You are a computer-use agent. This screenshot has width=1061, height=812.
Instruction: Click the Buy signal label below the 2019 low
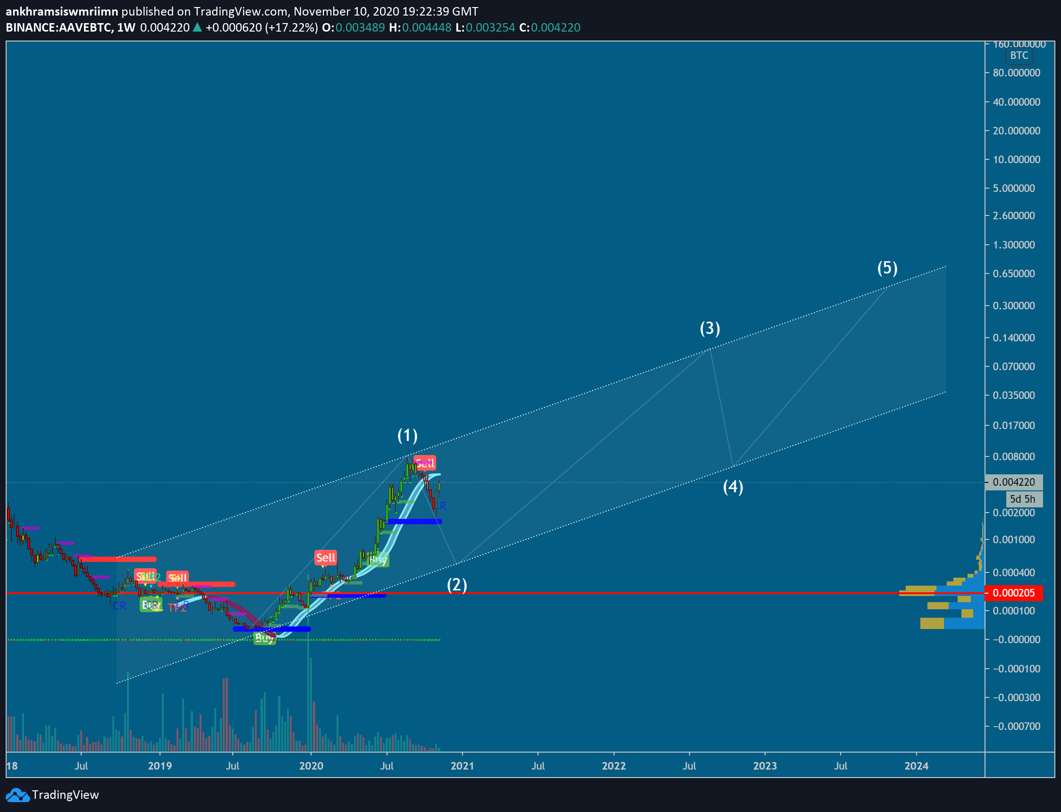pos(264,638)
